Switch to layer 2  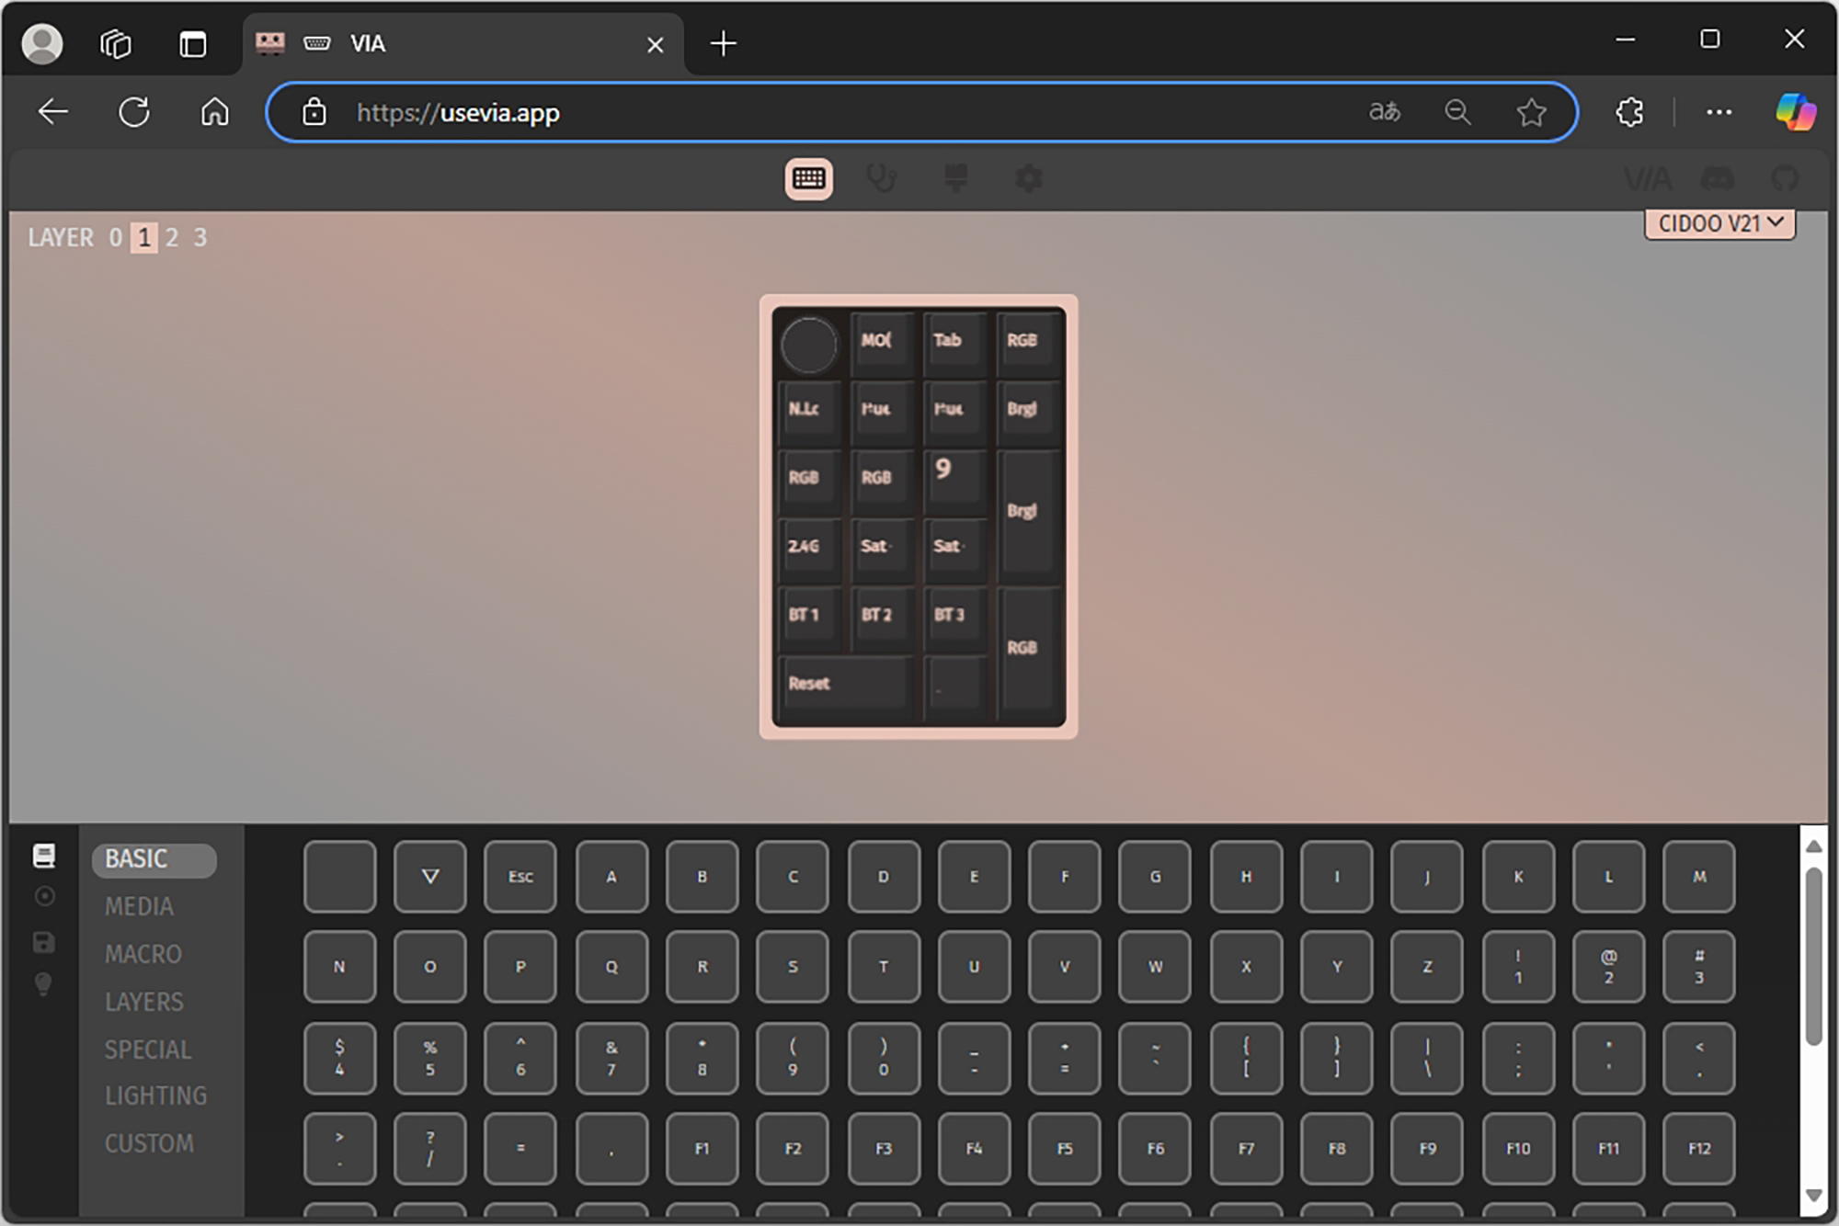tap(172, 238)
